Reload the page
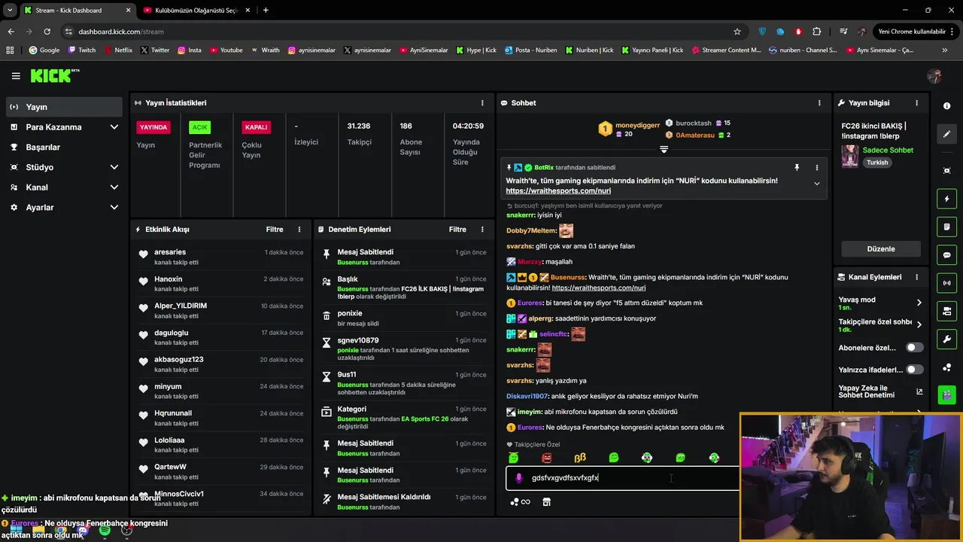 (47, 32)
